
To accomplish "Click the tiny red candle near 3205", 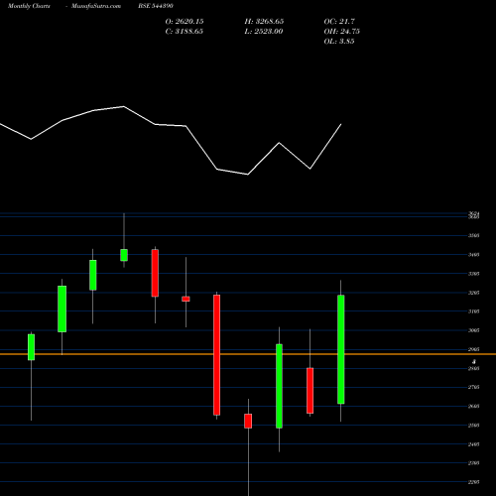I will point(186,299).
